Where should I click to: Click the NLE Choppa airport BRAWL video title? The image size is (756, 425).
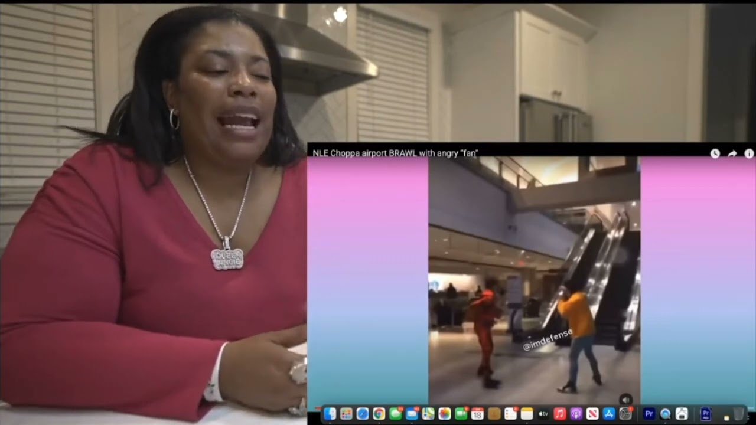395,153
